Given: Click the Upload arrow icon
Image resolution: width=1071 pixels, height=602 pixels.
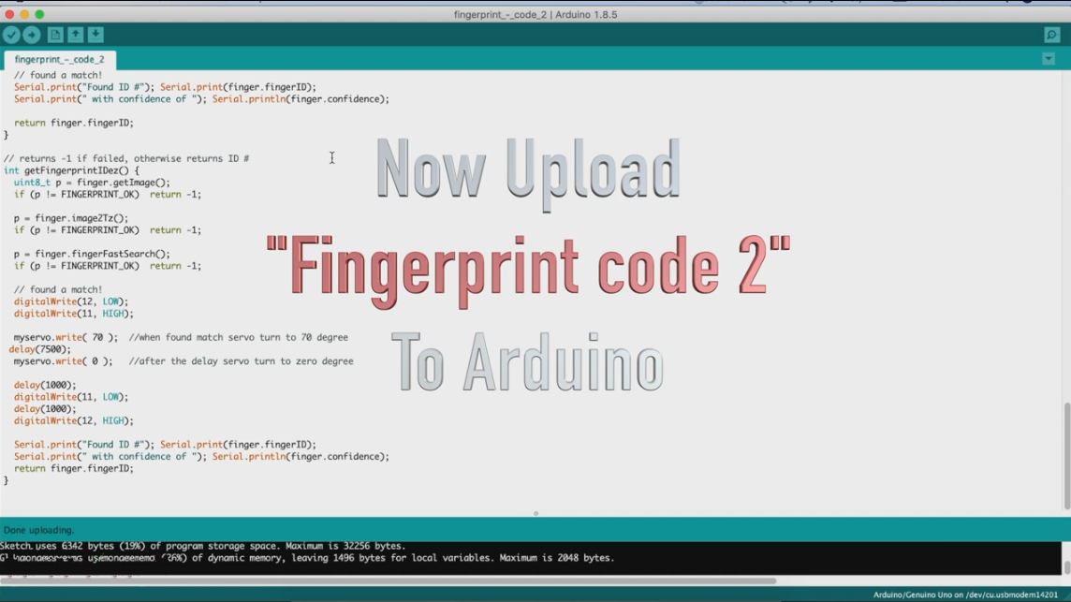Looking at the screenshot, I should 32,35.
